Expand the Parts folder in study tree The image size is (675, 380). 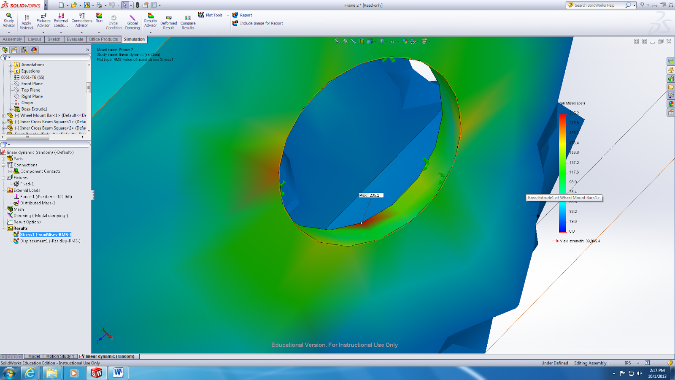click(x=4, y=159)
